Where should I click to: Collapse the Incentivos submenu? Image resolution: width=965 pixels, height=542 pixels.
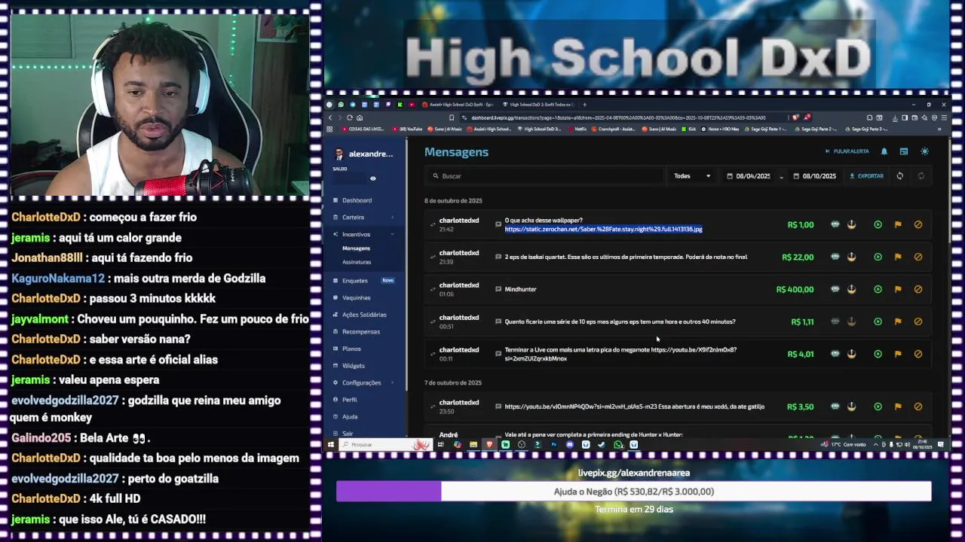(366, 234)
